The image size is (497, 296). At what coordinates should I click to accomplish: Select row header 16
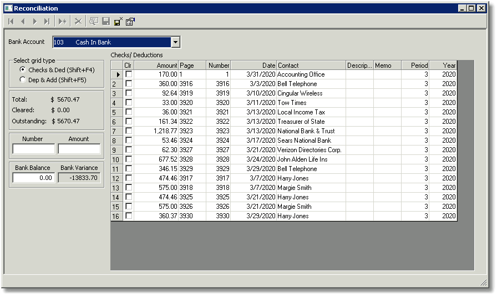pos(117,217)
